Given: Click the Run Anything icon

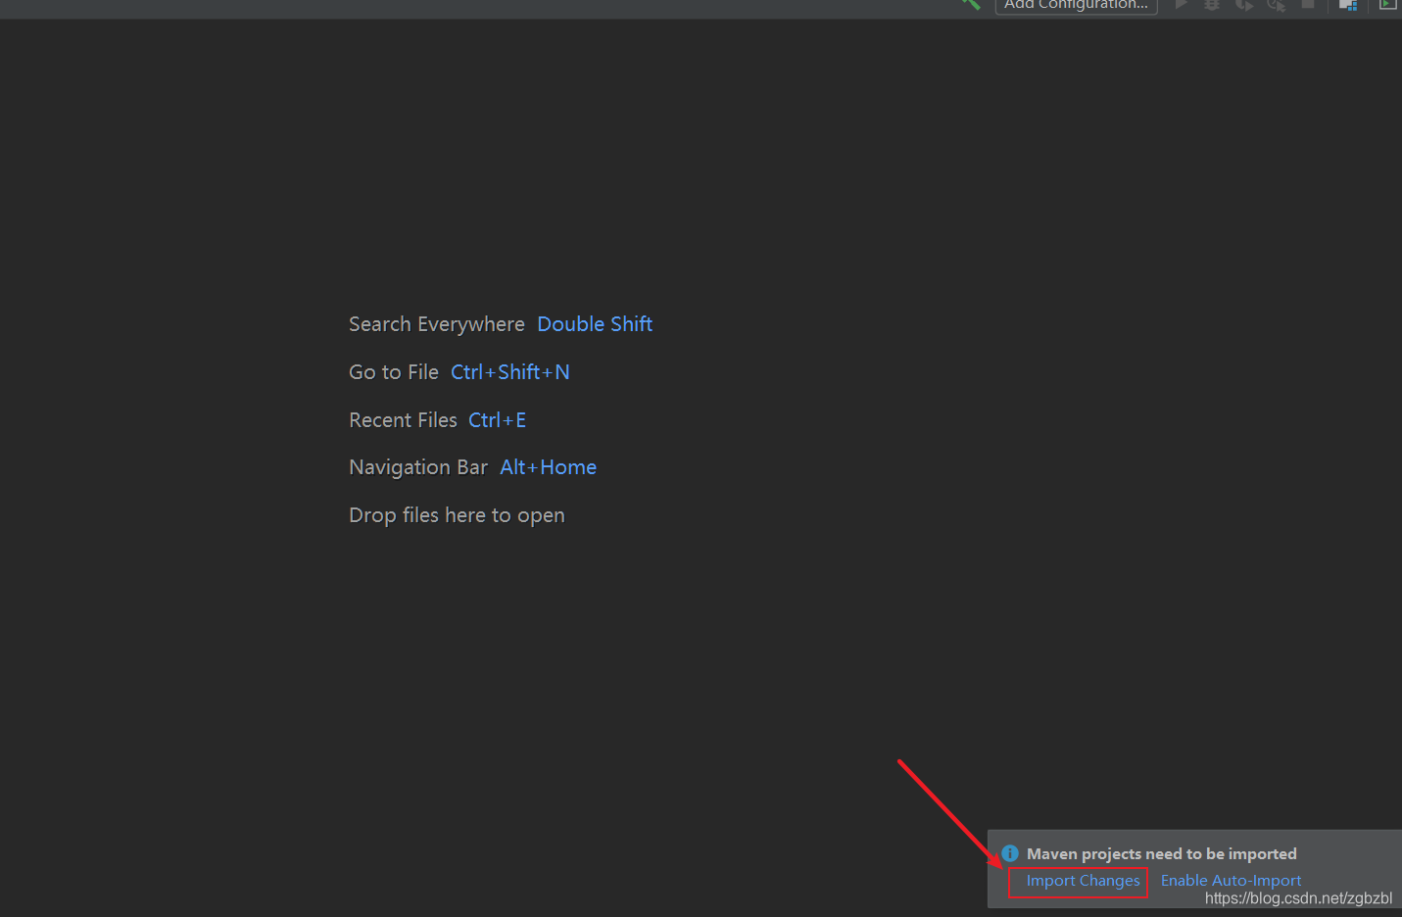Looking at the screenshot, I should click(x=1387, y=4).
